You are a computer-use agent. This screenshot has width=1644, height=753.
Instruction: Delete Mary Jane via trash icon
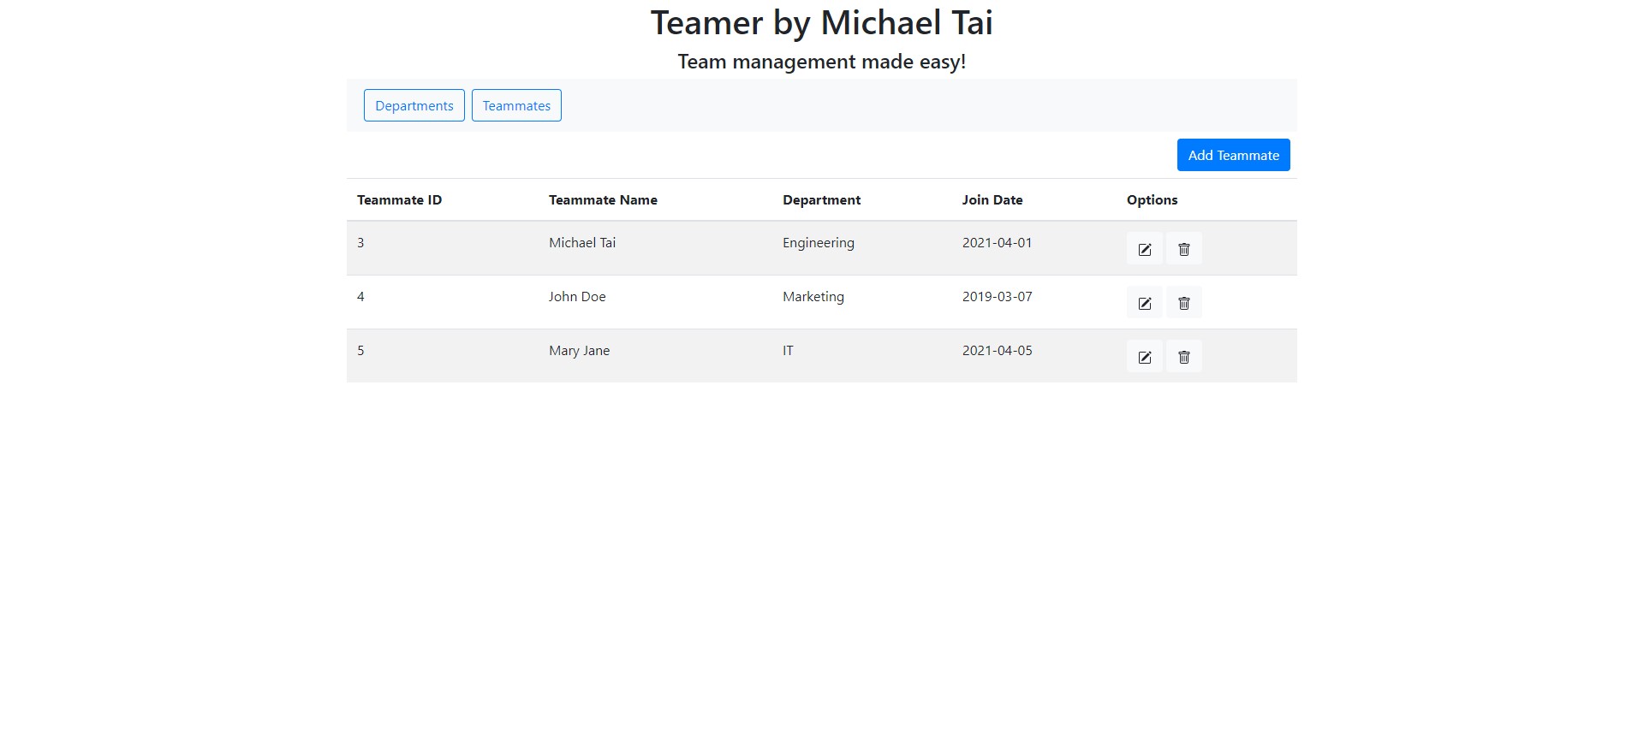[1184, 357]
